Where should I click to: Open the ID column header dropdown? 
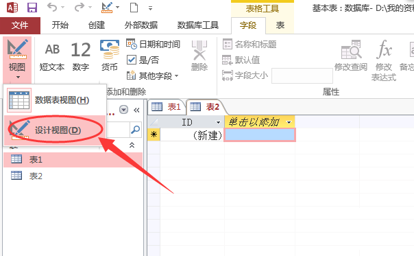[x=219, y=122]
